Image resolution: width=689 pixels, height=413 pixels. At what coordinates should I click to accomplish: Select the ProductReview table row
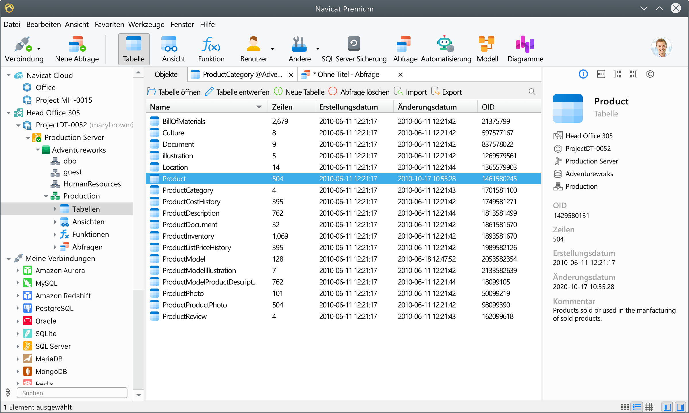[343, 316]
